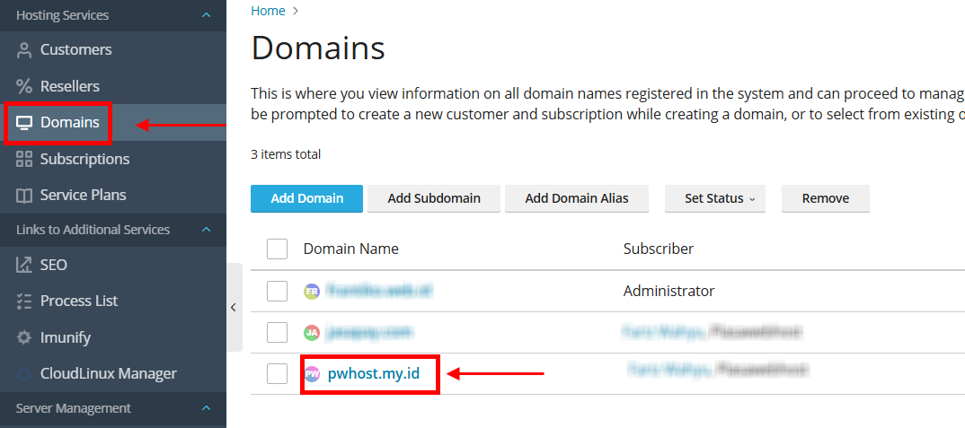Click the Domains monitor icon
The width and height of the screenshot is (965, 428).
point(24,123)
